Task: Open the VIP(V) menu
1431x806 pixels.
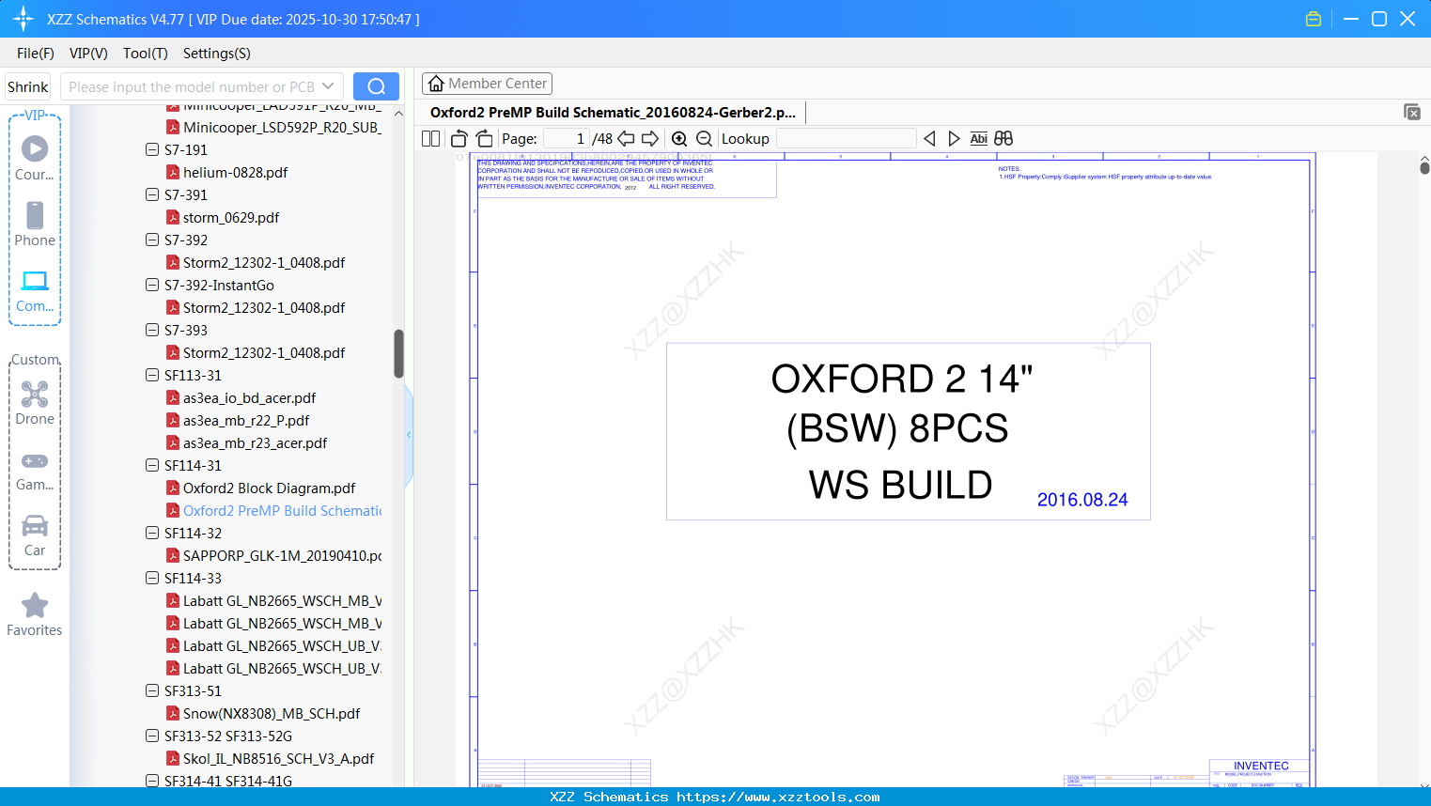Action: pos(88,54)
